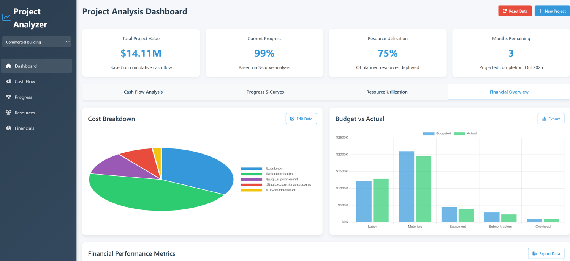Screen dimensions: 570x261
Task: Click the 75% resource utilization value
Action: [x=388, y=53]
